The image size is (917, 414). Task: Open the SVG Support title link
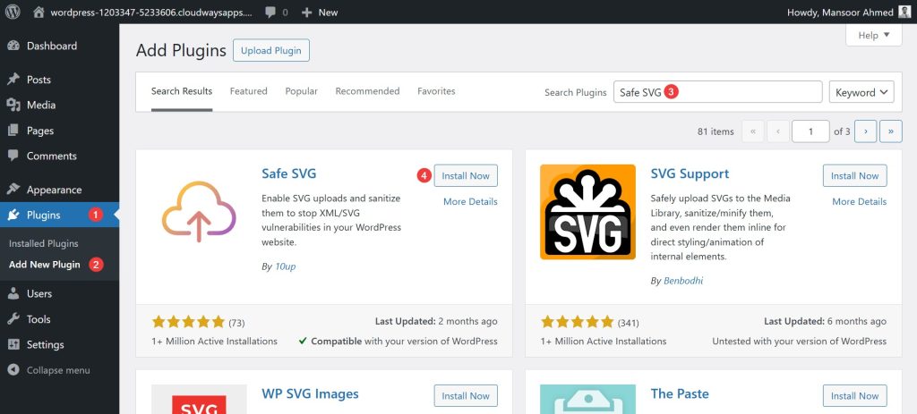[x=690, y=174]
